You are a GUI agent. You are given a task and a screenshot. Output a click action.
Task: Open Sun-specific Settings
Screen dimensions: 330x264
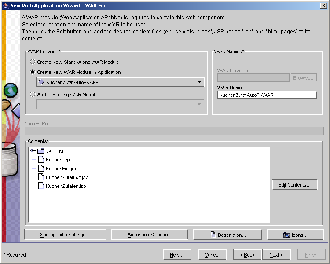pyautogui.click(x=65, y=235)
